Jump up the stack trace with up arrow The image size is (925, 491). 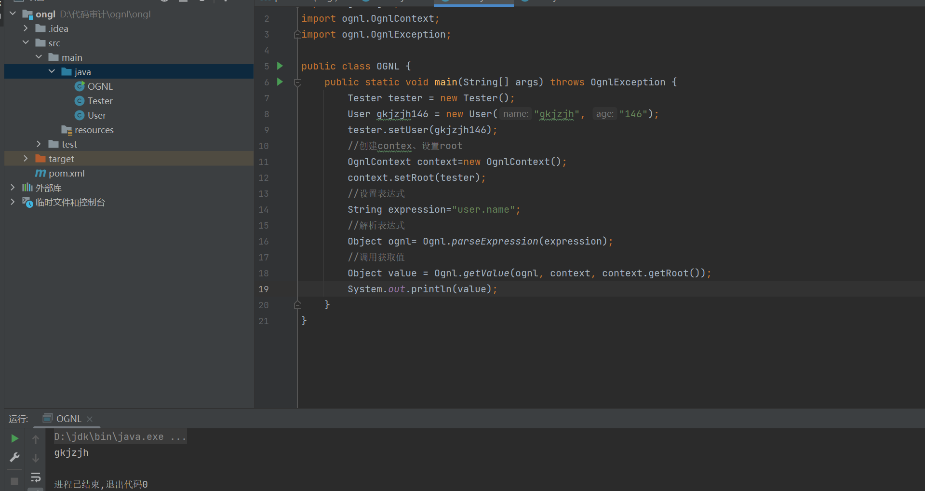pyautogui.click(x=36, y=439)
